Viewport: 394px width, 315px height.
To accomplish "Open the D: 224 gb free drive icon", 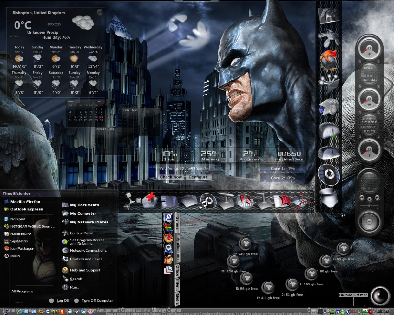I will tap(234, 261).
